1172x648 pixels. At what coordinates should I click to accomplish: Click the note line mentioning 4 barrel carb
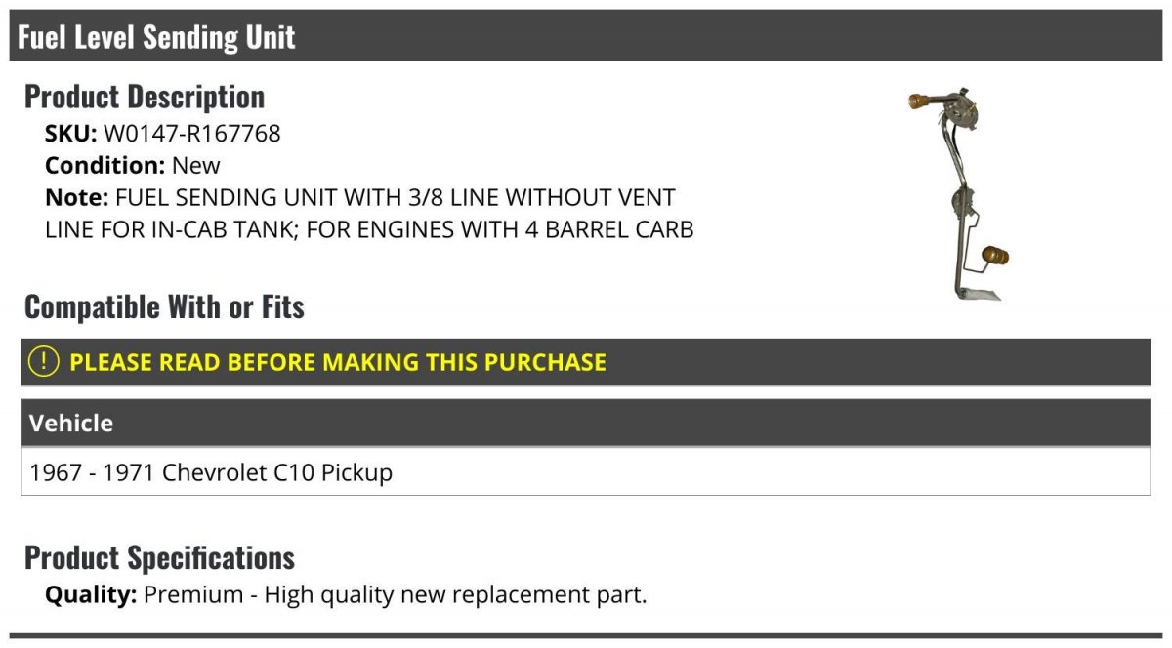pos(369,230)
